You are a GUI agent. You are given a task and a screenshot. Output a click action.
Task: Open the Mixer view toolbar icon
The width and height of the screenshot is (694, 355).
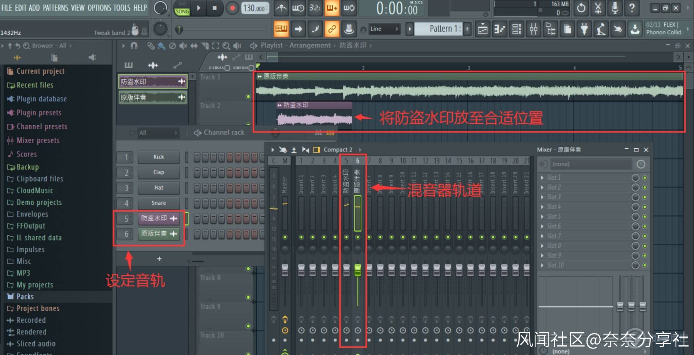[534, 29]
